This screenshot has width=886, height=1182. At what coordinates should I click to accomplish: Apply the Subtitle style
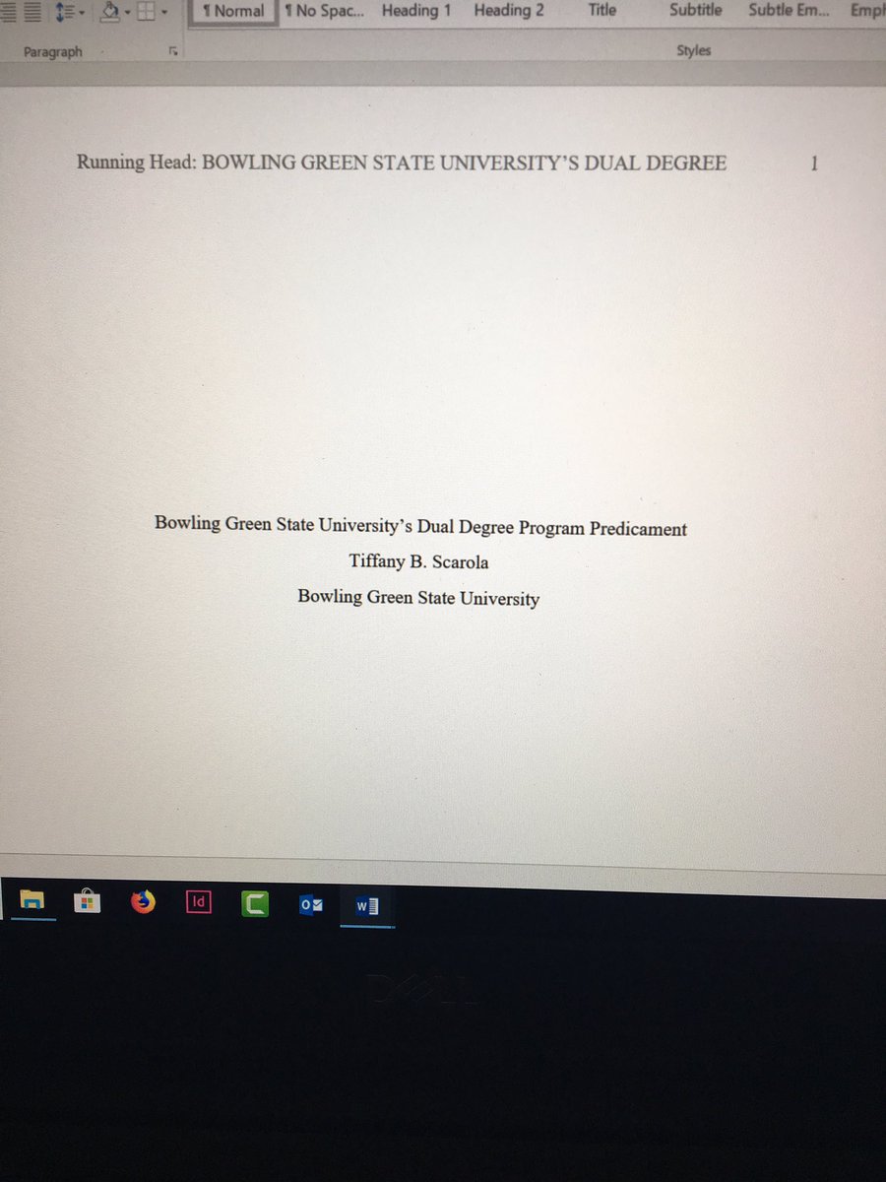click(x=695, y=10)
